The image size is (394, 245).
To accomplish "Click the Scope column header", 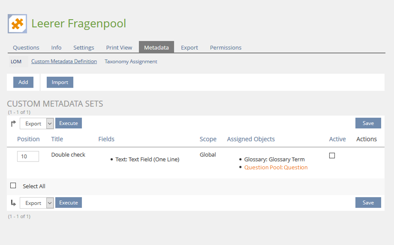I will [208, 139].
